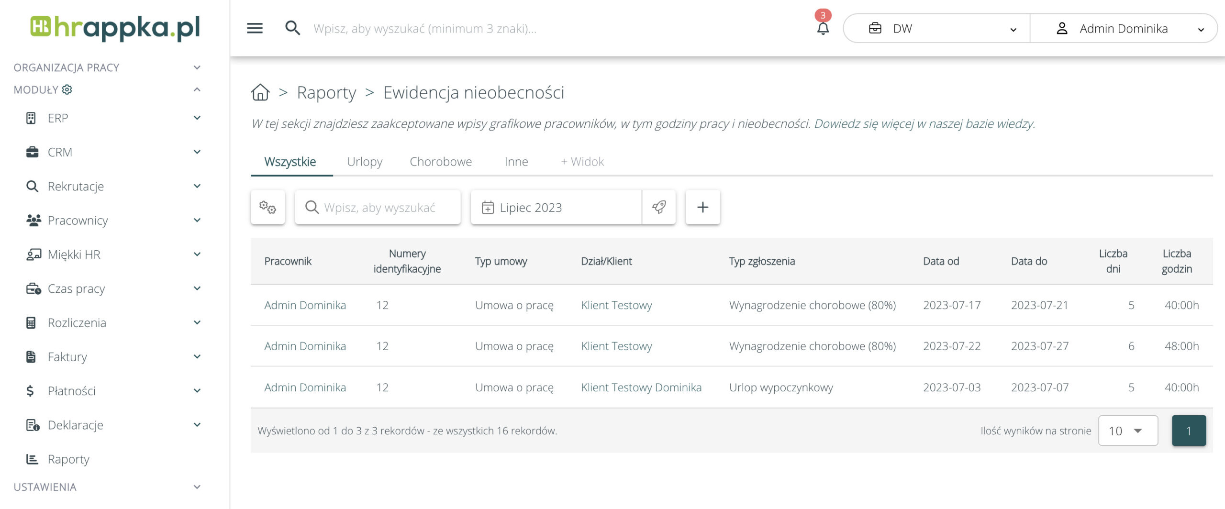Viewport: 1225px width, 509px height.
Task: Open the Admin Dominika user dropdown
Action: pos(1124,29)
